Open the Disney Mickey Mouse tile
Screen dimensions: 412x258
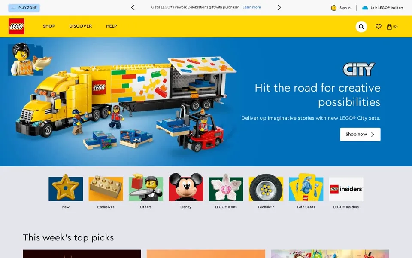pyautogui.click(x=186, y=187)
